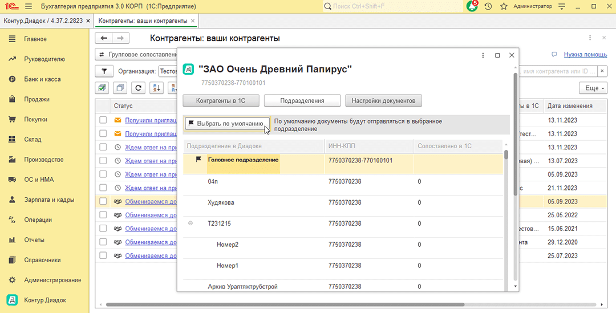Click the sort ascending А-Я icon
The height and width of the screenshot is (313, 616).
pyautogui.click(x=156, y=88)
